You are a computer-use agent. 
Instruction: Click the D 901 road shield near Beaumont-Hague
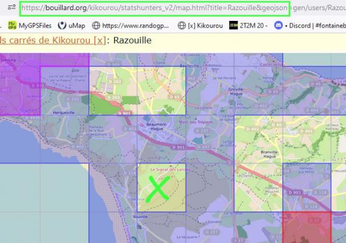[x=178, y=147]
